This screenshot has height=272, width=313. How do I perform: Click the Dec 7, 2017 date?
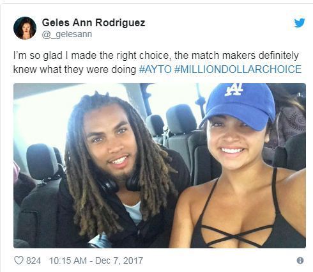pyautogui.click(x=119, y=260)
